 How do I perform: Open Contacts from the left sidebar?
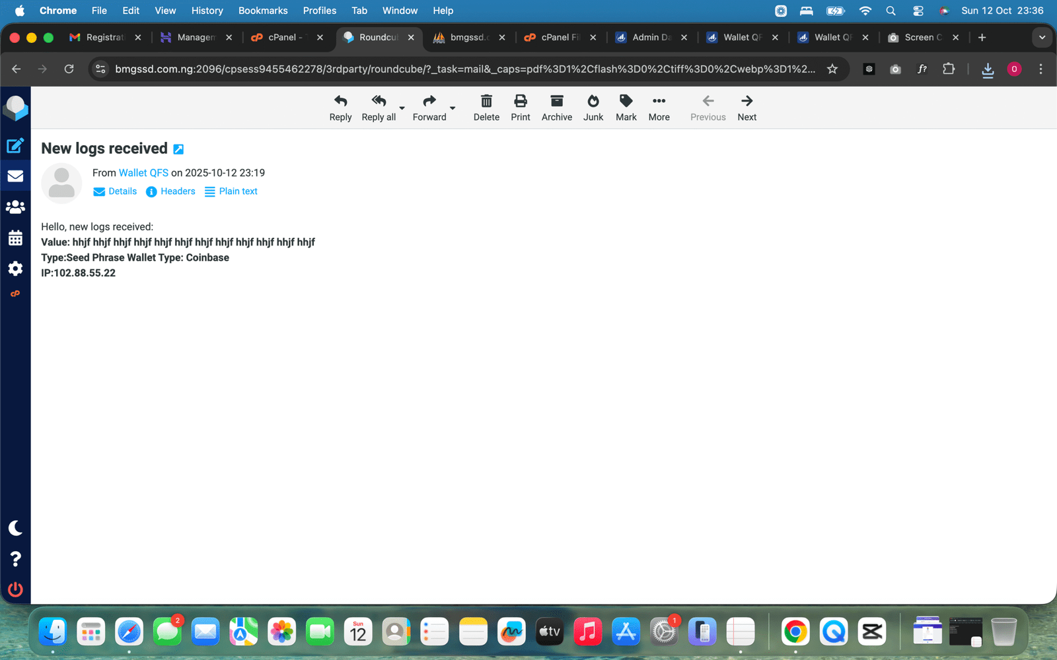click(15, 207)
